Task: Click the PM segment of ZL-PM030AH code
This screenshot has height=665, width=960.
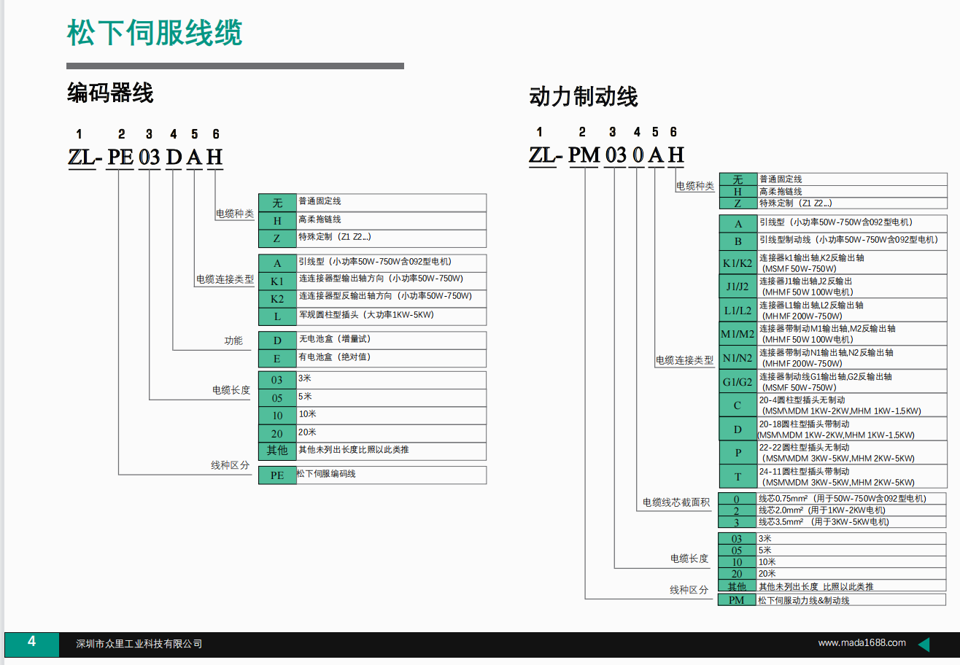Action: pyautogui.click(x=584, y=155)
